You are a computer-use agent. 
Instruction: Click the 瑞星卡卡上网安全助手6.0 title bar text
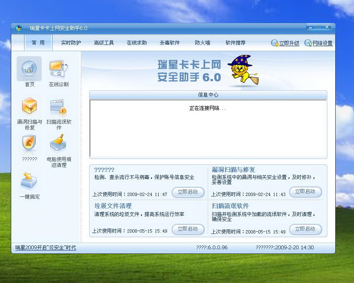pos(58,28)
